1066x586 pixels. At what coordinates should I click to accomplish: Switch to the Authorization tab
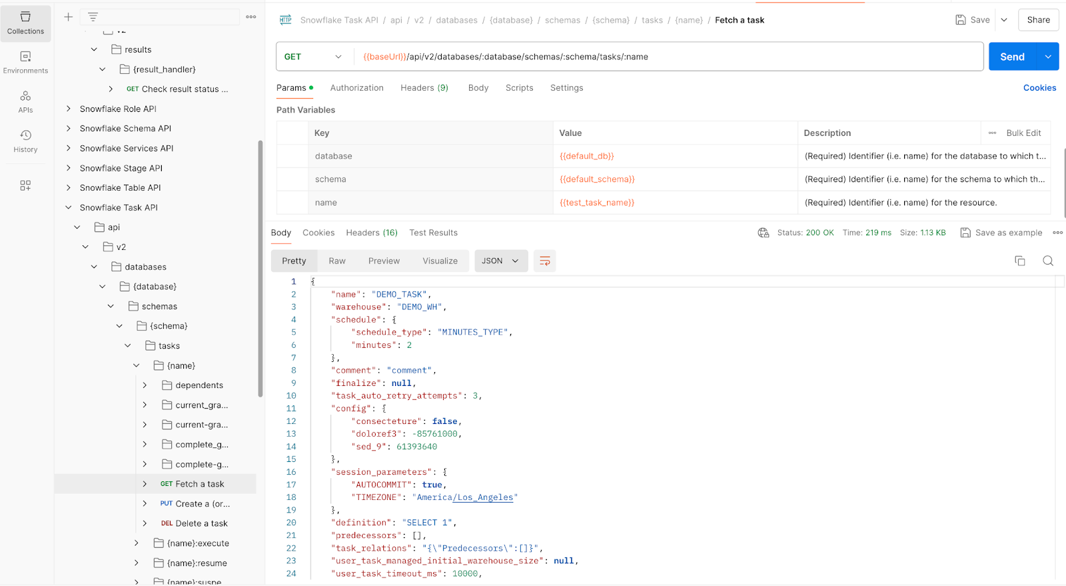356,88
